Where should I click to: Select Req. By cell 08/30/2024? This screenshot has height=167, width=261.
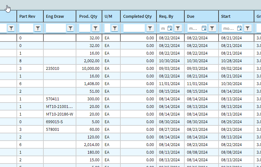tap(170, 122)
